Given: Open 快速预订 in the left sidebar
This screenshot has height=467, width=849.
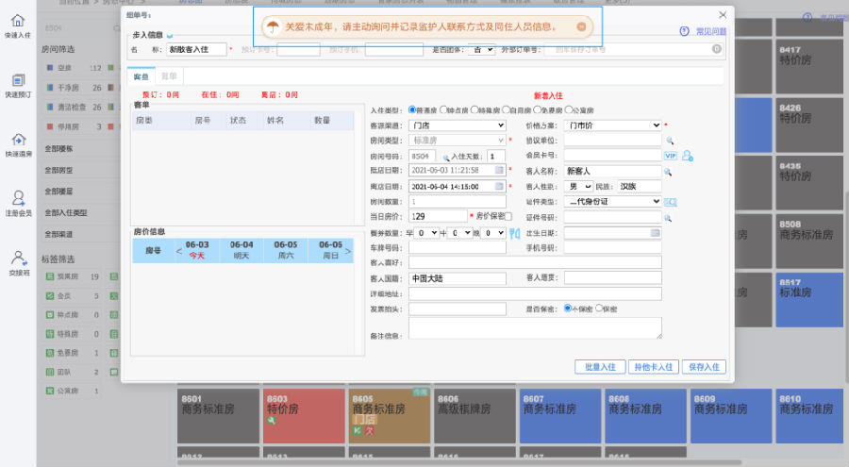Looking at the screenshot, I should click(18, 86).
